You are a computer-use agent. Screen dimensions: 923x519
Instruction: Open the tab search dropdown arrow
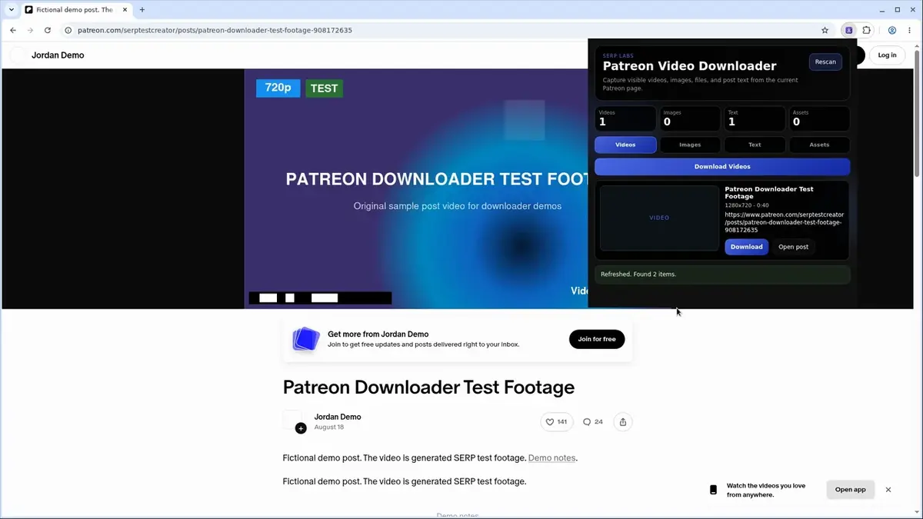12,10
